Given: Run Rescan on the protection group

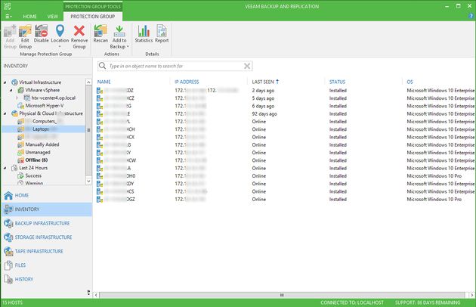Looking at the screenshot, I should click(100, 34).
